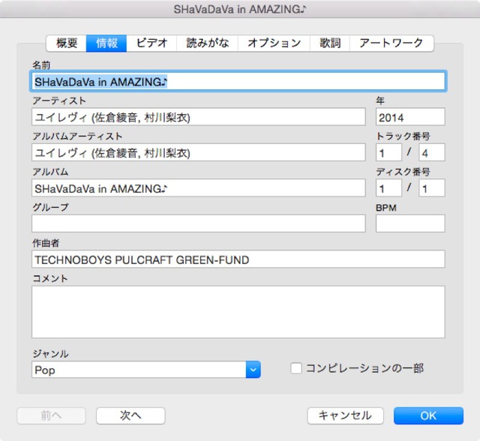Click the コメント text area
The image size is (480, 441).
pyautogui.click(x=238, y=312)
